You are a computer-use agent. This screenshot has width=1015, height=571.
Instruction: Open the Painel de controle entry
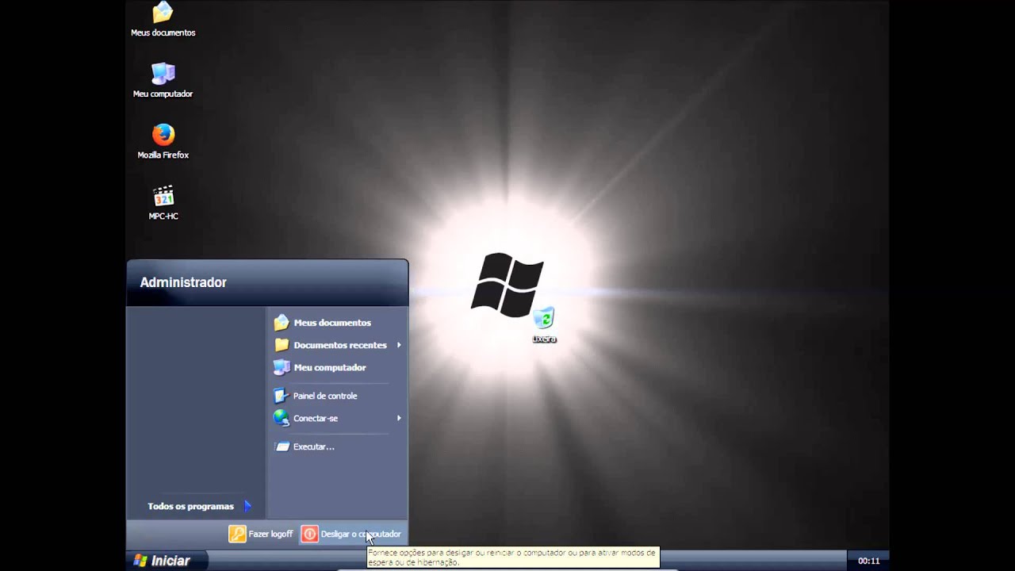[x=338, y=396]
